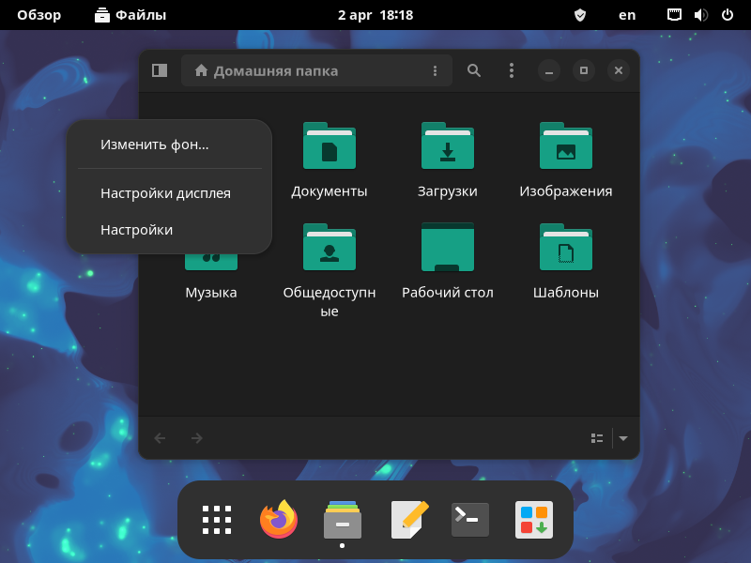Expand the view zoom options dropdown

click(x=622, y=437)
